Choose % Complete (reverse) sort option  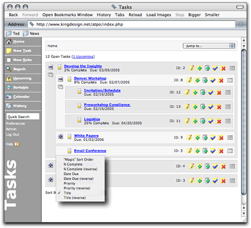click(81, 169)
